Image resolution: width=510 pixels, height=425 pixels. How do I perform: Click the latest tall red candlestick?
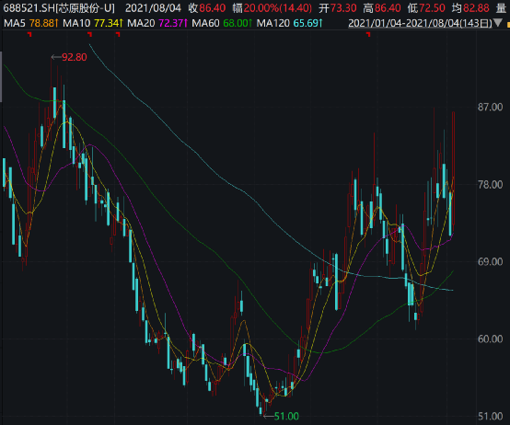pos(454,168)
